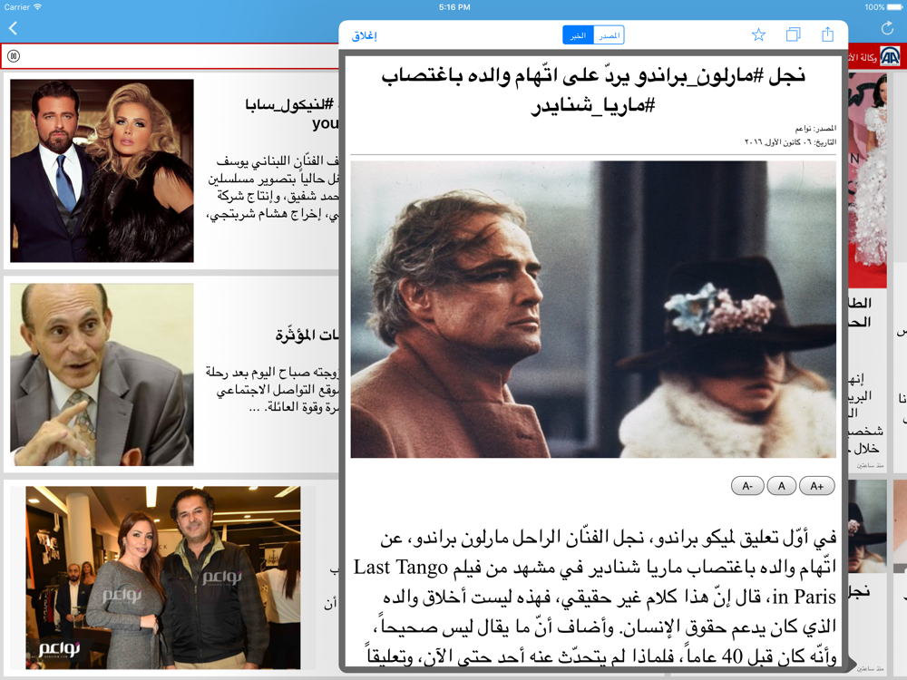Increase the font size with A+
Viewport: 907px width, 680px height.
coord(816,486)
